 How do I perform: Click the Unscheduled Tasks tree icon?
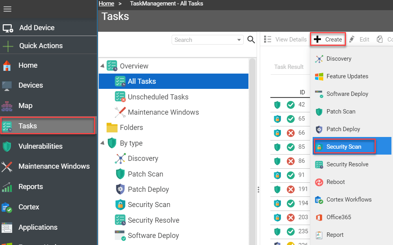click(120, 97)
